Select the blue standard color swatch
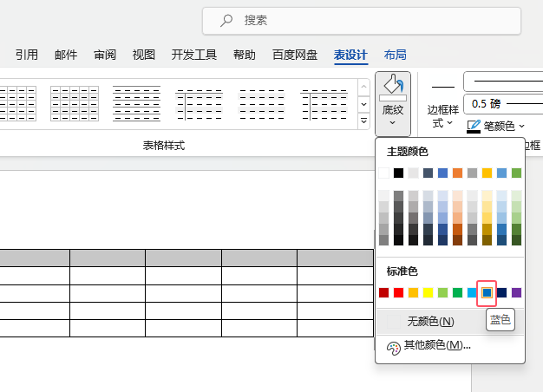 click(x=487, y=292)
